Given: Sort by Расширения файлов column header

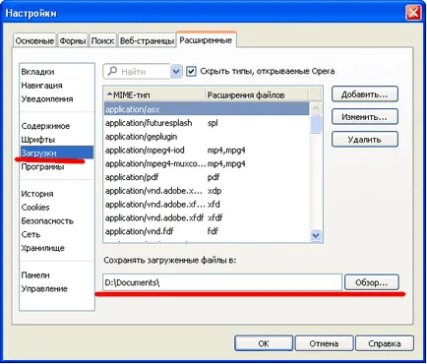Looking at the screenshot, I should pyautogui.click(x=257, y=94).
